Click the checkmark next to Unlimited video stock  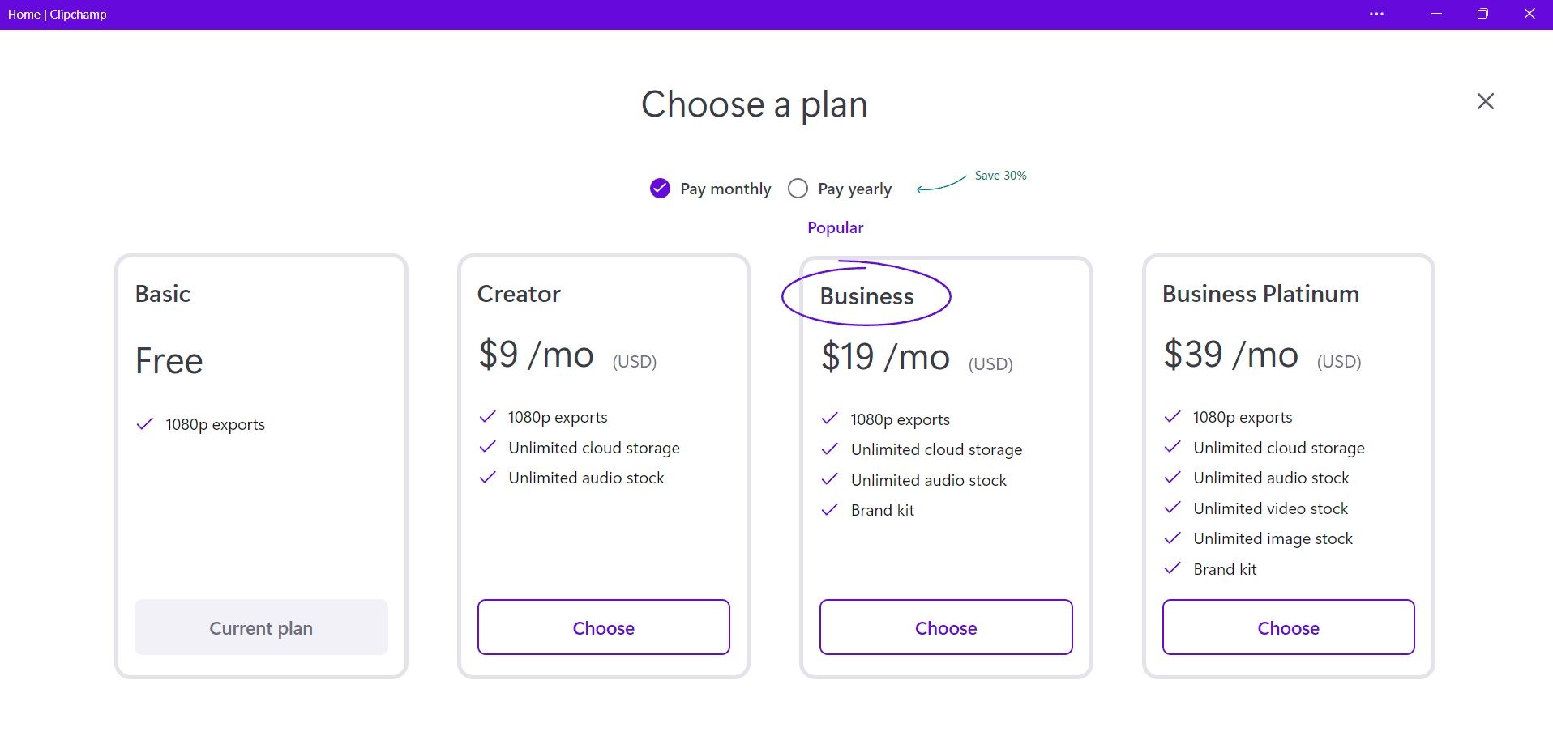[1173, 507]
